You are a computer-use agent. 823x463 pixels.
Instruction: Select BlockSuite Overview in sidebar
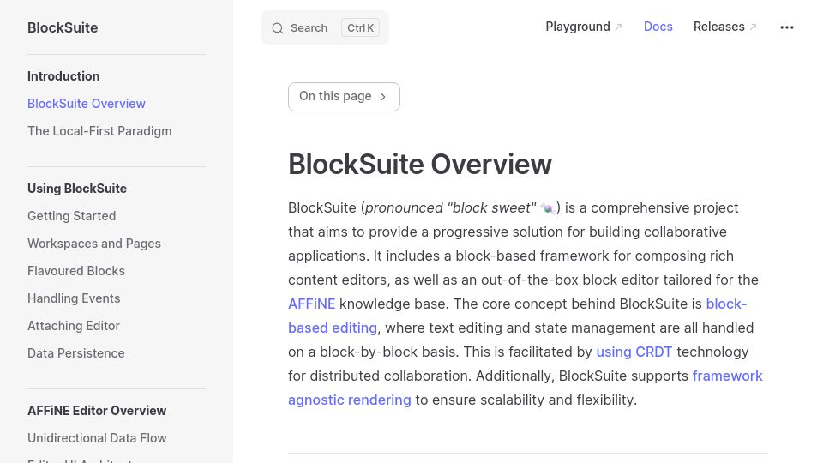click(86, 104)
